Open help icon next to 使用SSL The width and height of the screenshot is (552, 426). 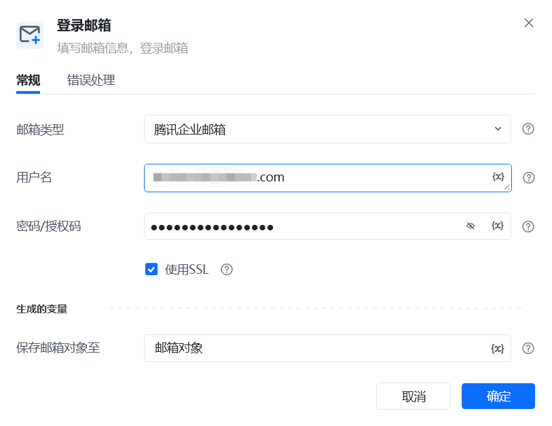(x=227, y=270)
